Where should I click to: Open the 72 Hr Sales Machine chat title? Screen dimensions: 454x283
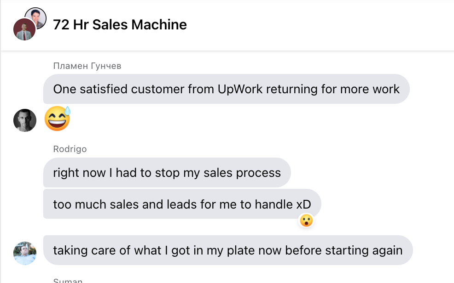pos(120,25)
